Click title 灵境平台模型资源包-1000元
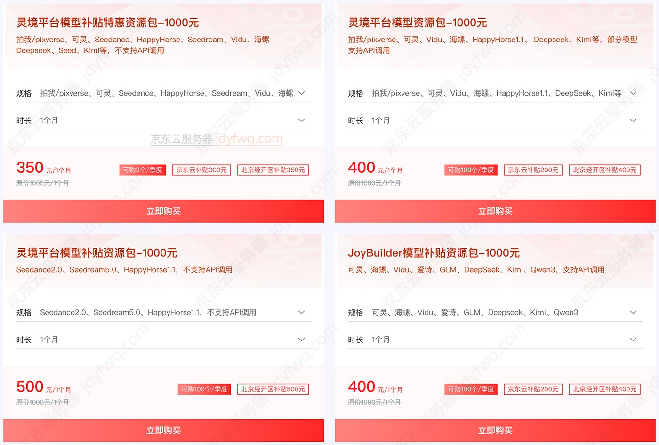The height and width of the screenshot is (445, 659). pyautogui.click(x=418, y=23)
